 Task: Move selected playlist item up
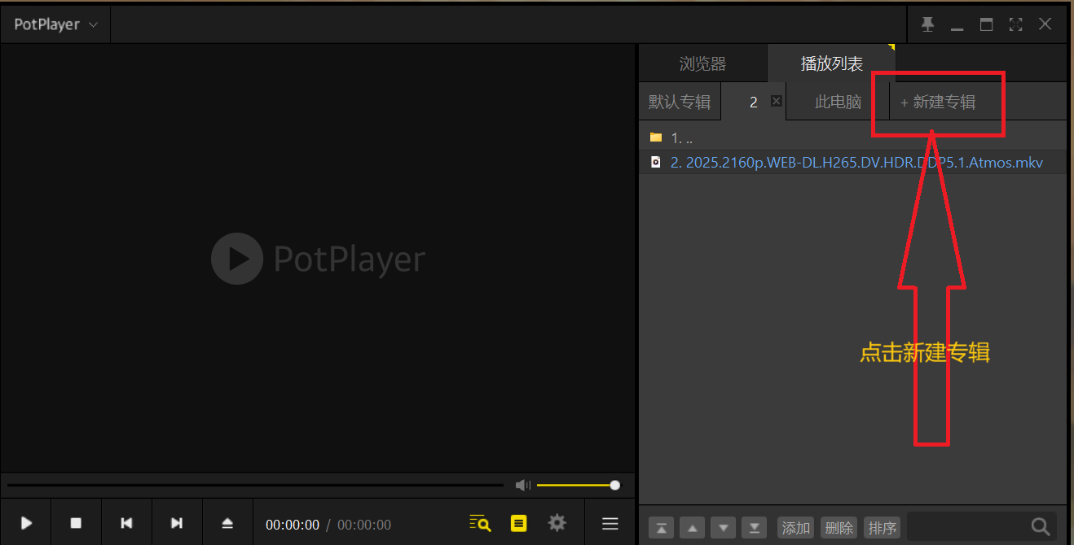click(693, 527)
